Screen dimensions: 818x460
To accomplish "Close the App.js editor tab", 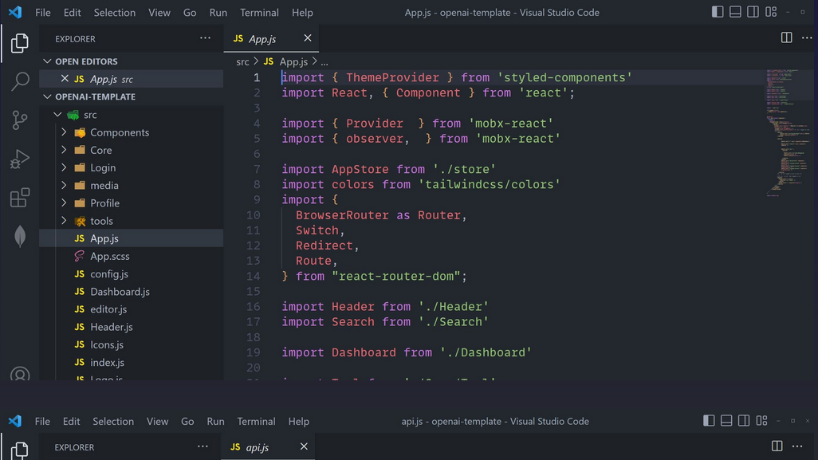I will coord(308,38).
